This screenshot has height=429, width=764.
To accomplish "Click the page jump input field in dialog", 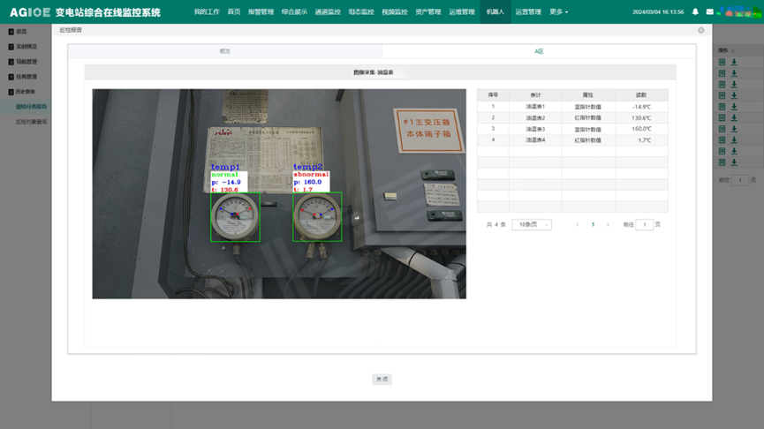I will point(645,225).
